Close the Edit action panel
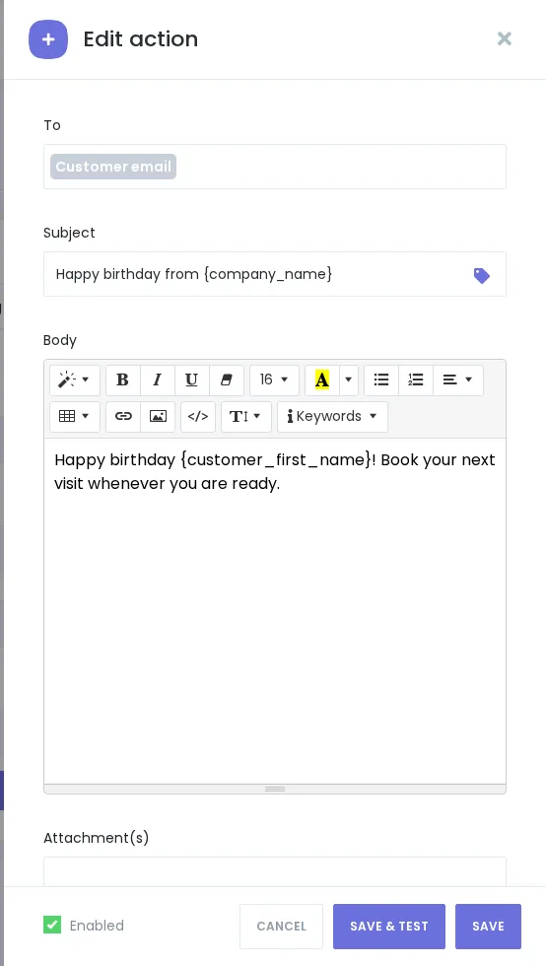Screen dimensions: 546x966 point(504,38)
